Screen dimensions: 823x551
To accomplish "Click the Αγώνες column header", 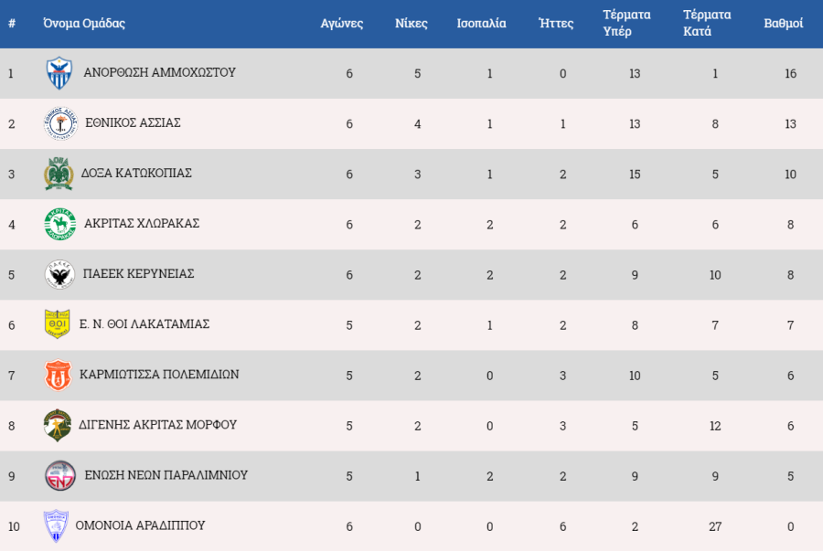I will coord(342,24).
